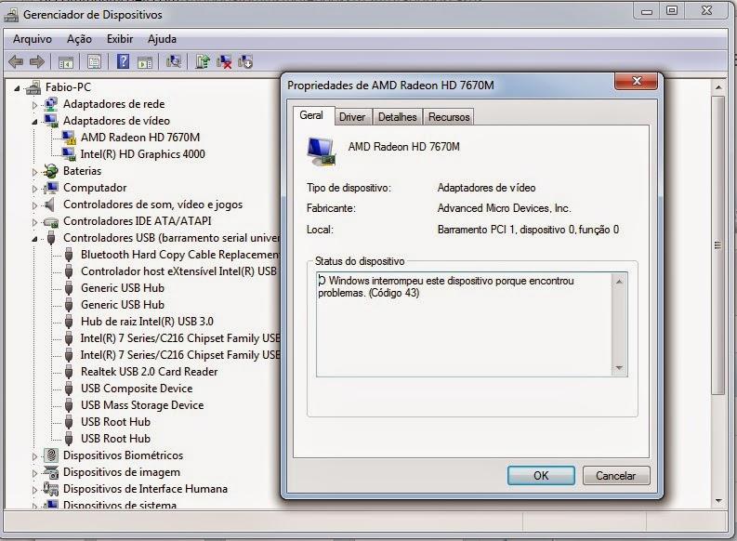Expand the Baterias node

click(34, 172)
